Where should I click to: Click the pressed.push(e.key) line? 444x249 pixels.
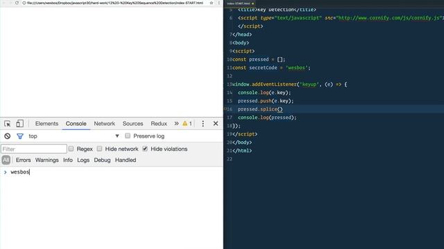[x=266, y=101]
